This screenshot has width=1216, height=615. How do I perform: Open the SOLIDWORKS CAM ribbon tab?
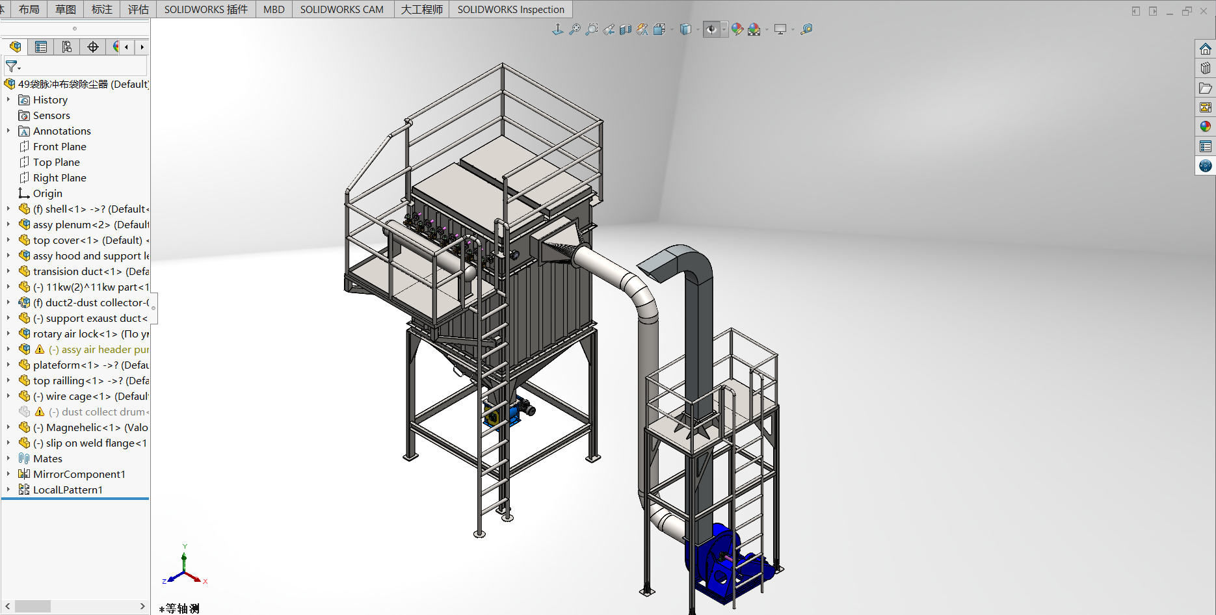click(342, 9)
